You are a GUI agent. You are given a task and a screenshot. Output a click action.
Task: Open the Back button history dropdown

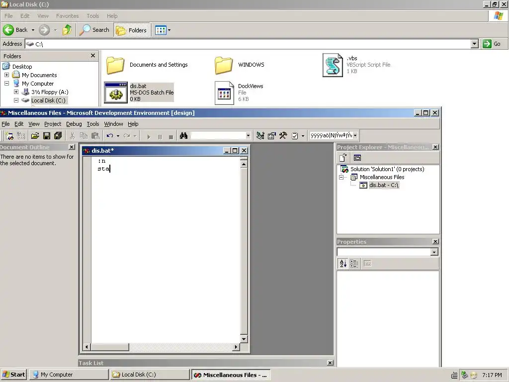[x=33, y=30]
